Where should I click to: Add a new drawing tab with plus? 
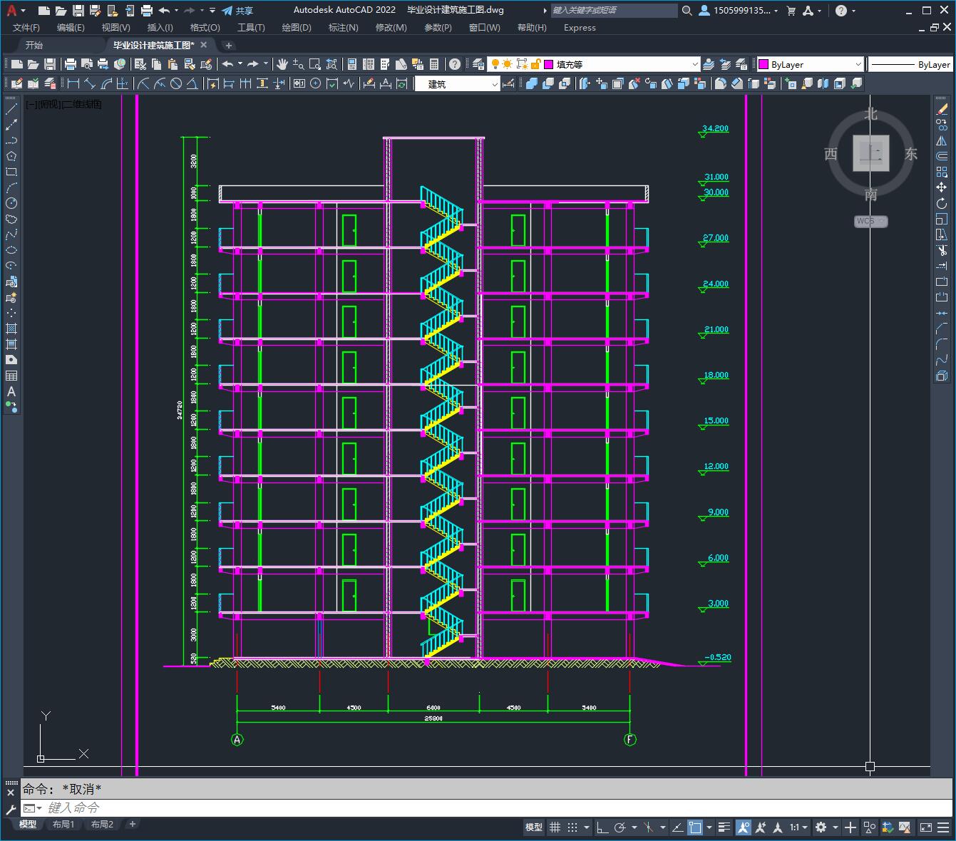click(229, 45)
